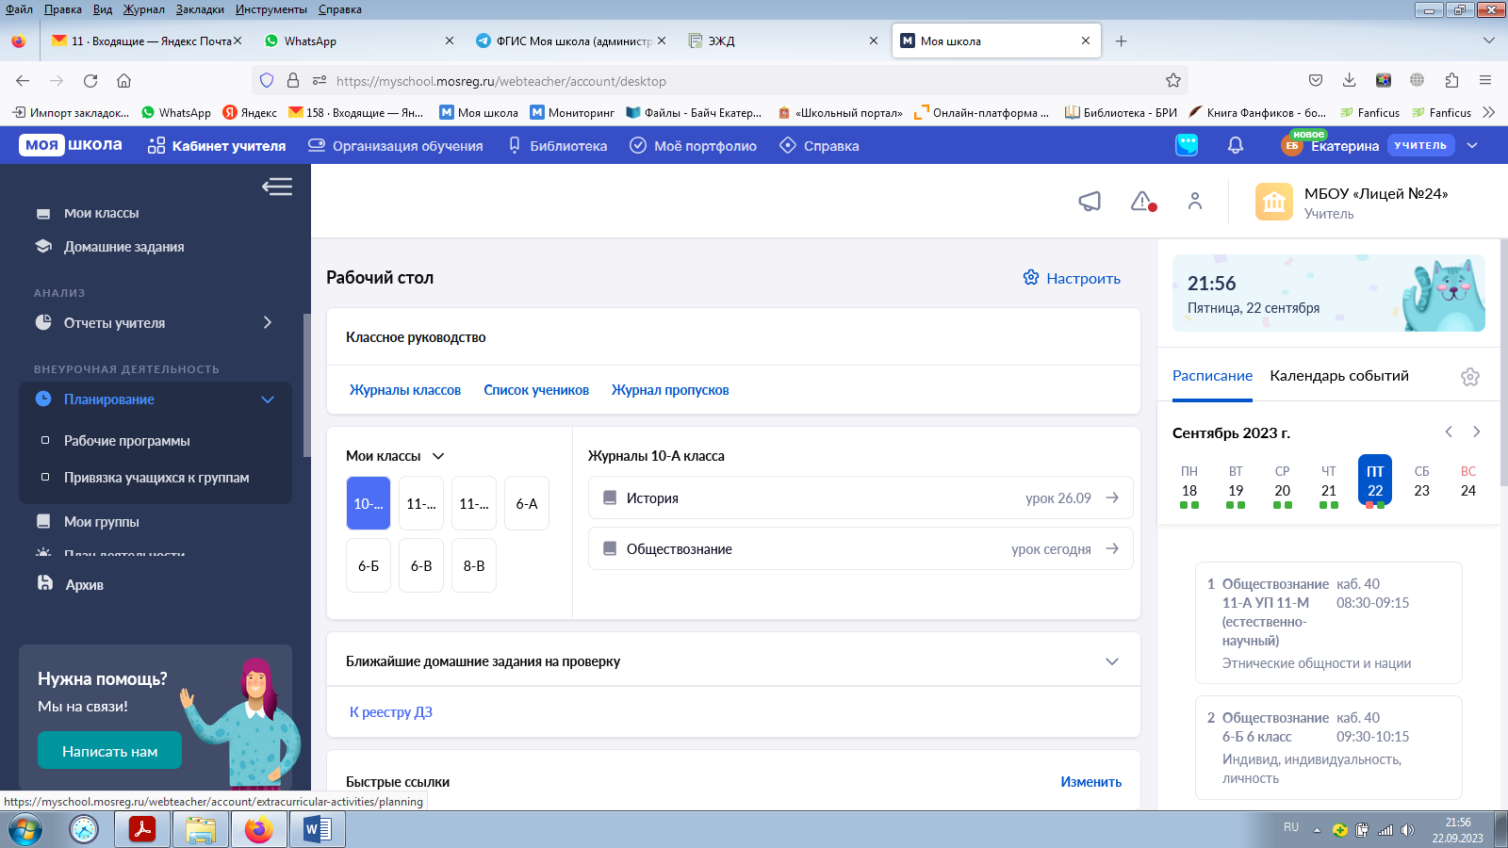Select class 6-А tile
Image resolution: width=1508 pixels, height=848 pixels.
527,504
